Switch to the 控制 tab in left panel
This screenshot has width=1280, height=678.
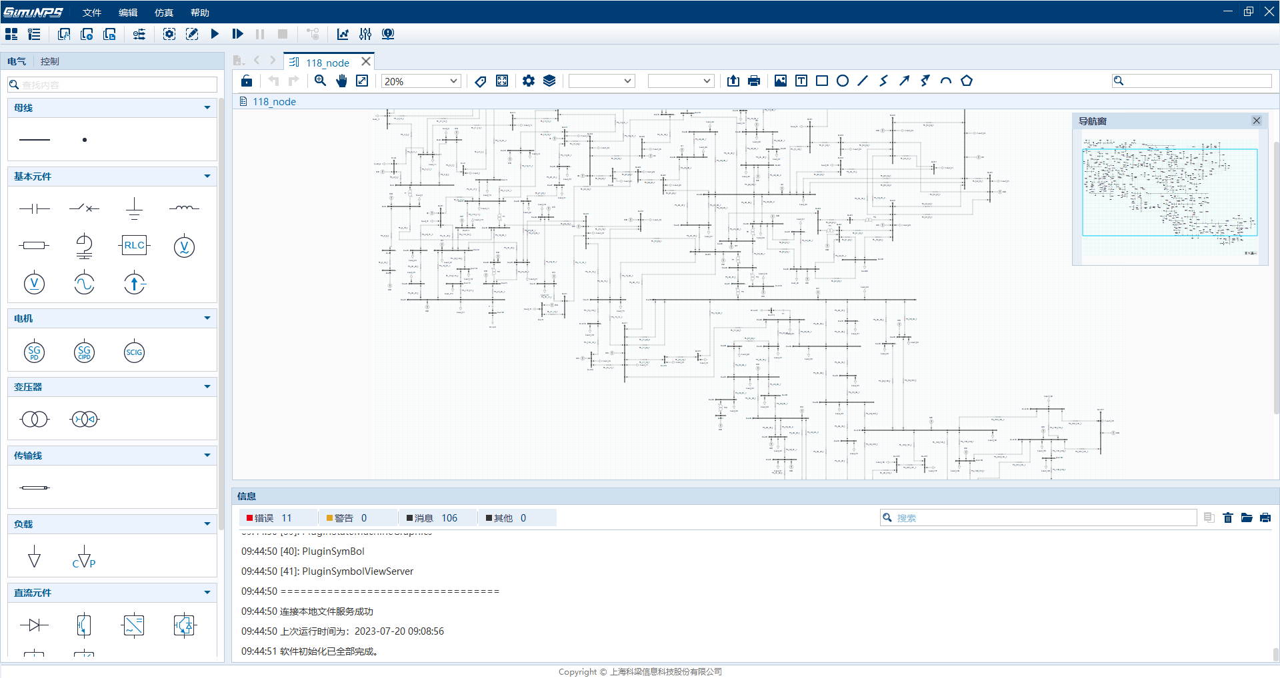tap(49, 61)
